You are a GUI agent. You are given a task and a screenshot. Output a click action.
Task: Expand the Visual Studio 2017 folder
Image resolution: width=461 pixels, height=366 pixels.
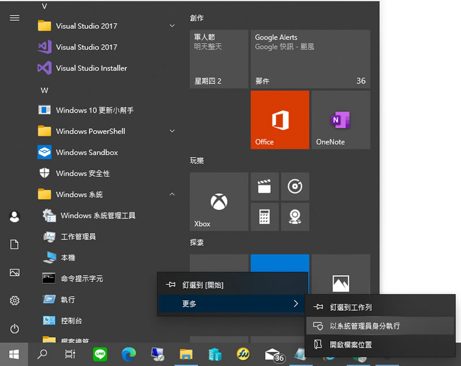coord(172,26)
